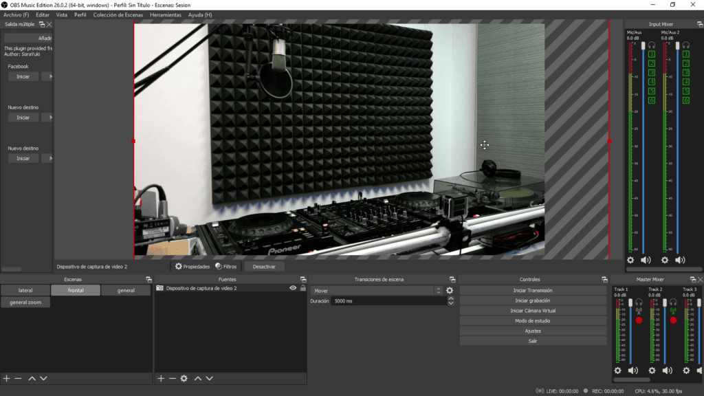Screen dimensions: 704x396
Task: Adjust the Mic/Aux volume fader
Action: coord(643,46)
